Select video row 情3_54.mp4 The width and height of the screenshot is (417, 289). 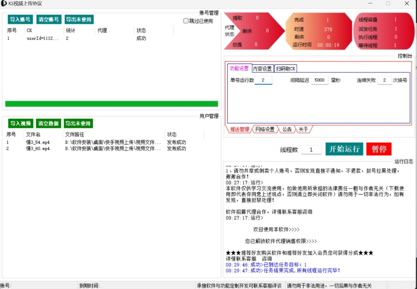(x=38, y=142)
